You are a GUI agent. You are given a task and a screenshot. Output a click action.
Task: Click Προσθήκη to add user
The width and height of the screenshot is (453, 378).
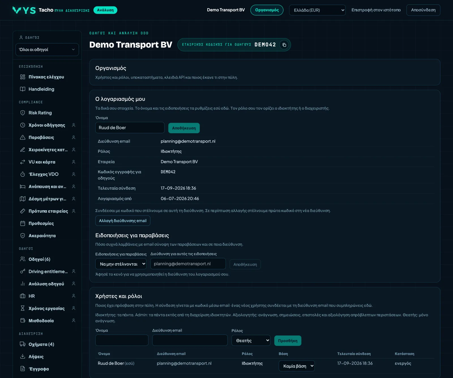click(x=288, y=341)
